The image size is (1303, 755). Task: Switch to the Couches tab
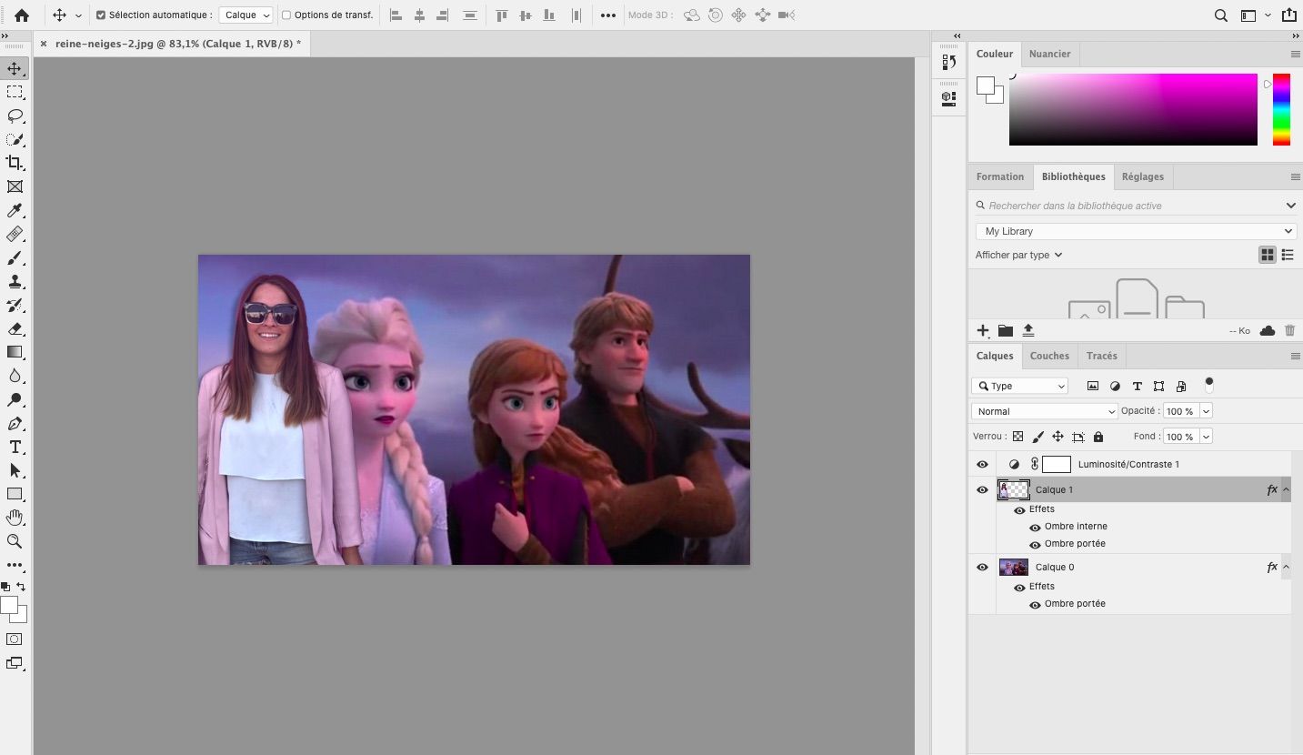pyautogui.click(x=1049, y=356)
